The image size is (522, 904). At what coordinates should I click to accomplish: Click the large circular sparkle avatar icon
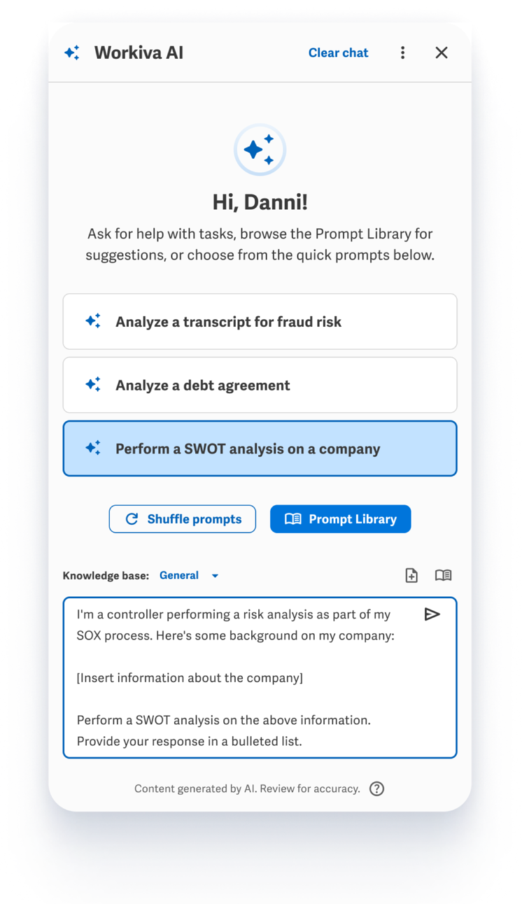tap(260, 150)
